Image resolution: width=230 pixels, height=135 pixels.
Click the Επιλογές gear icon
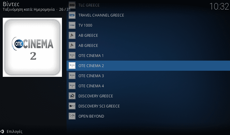[x=2, y=131]
